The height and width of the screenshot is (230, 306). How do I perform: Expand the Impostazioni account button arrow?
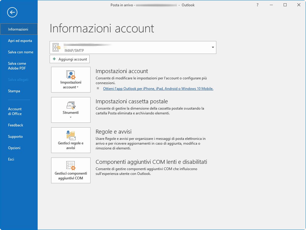(78, 87)
